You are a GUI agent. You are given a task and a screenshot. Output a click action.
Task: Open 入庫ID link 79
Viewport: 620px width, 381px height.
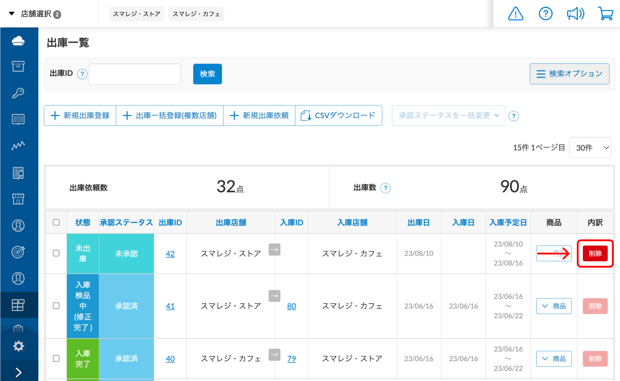(291, 359)
